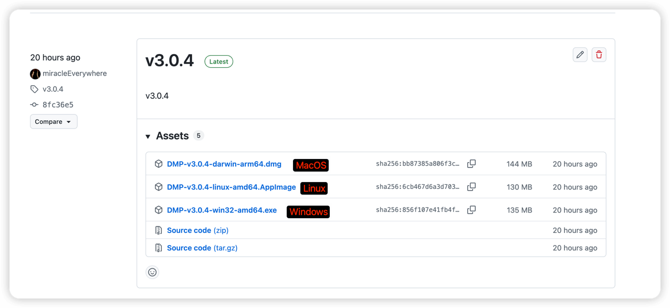Download Source code (zip)
This screenshot has width=670, height=308.
[197, 230]
